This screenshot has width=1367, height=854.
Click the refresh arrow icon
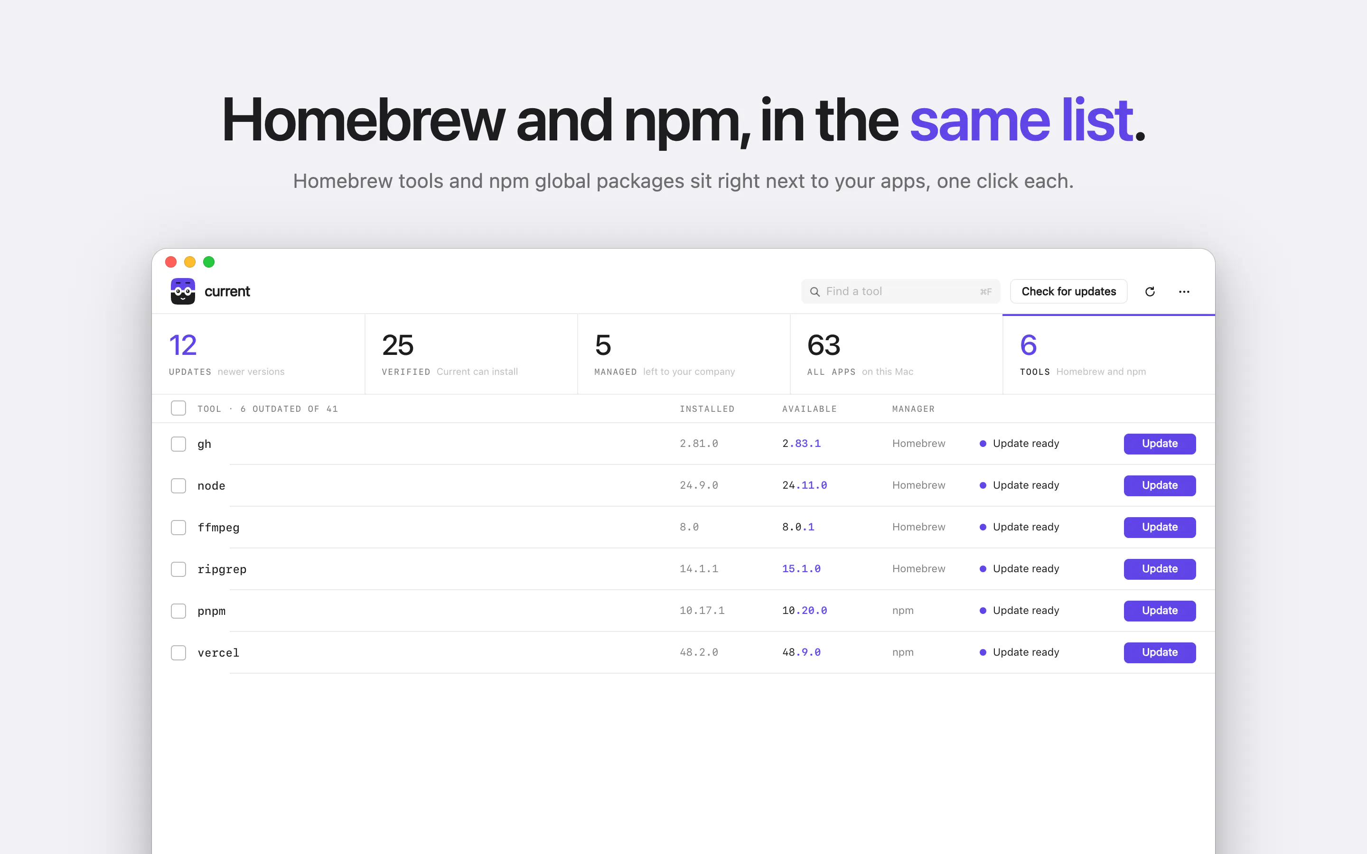[x=1150, y=291]
